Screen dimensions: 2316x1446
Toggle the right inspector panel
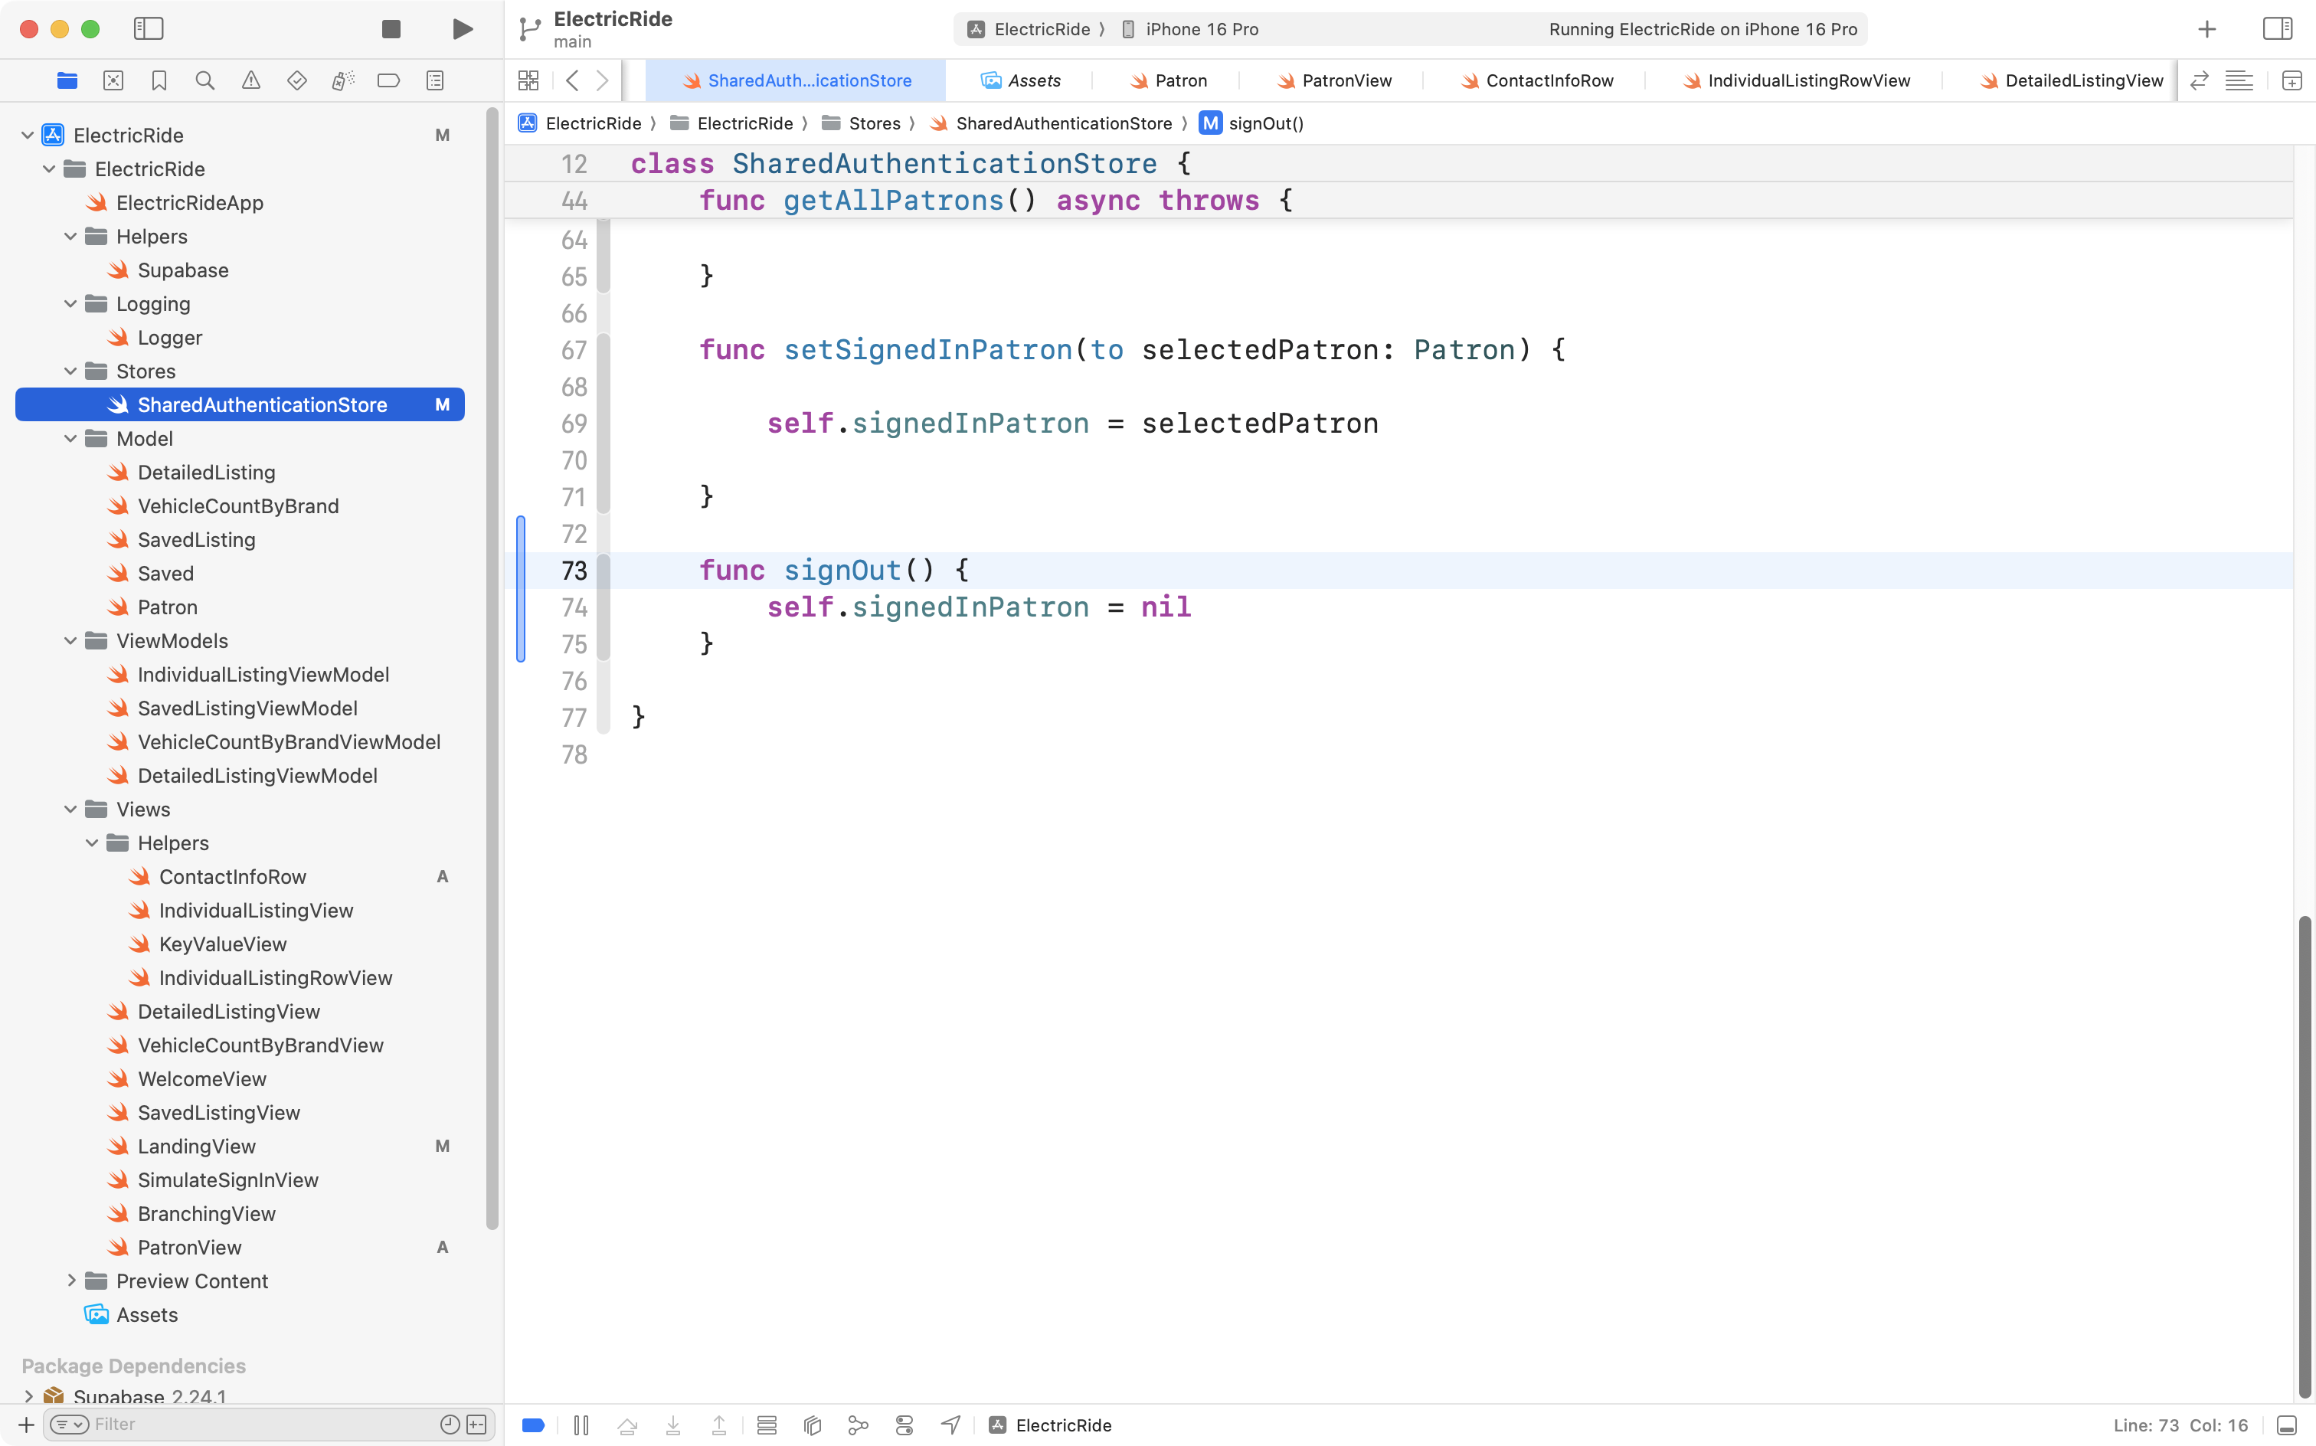[x=2277, y=28]
